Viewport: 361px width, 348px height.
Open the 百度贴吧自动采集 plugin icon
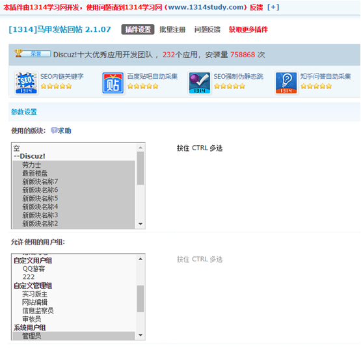[x=113, y=83]
